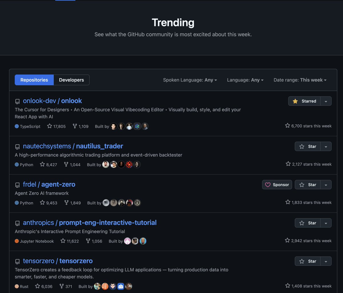The width and height of the screenshot is (343, 293).
Task: Open list dropdown for prompt-eng-interactive-tutorial Star
Action: pos(326,223)
